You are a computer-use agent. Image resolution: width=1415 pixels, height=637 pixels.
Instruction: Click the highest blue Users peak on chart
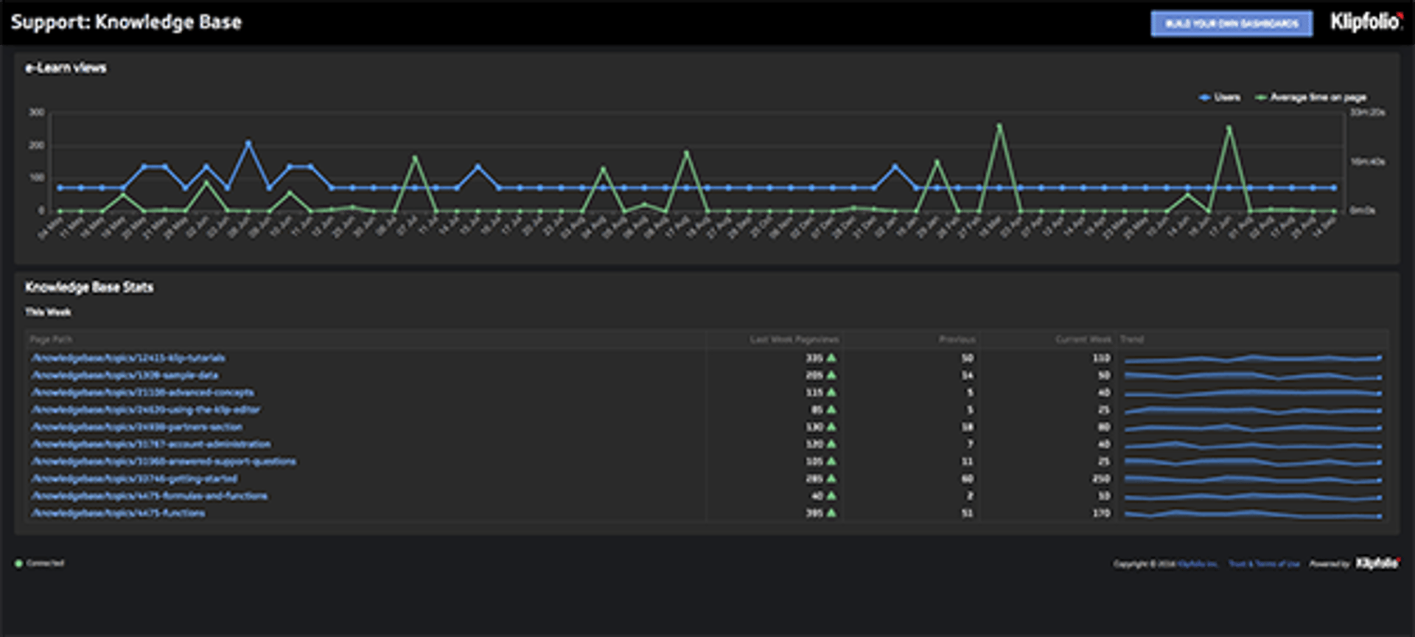[x=248, y=143]
